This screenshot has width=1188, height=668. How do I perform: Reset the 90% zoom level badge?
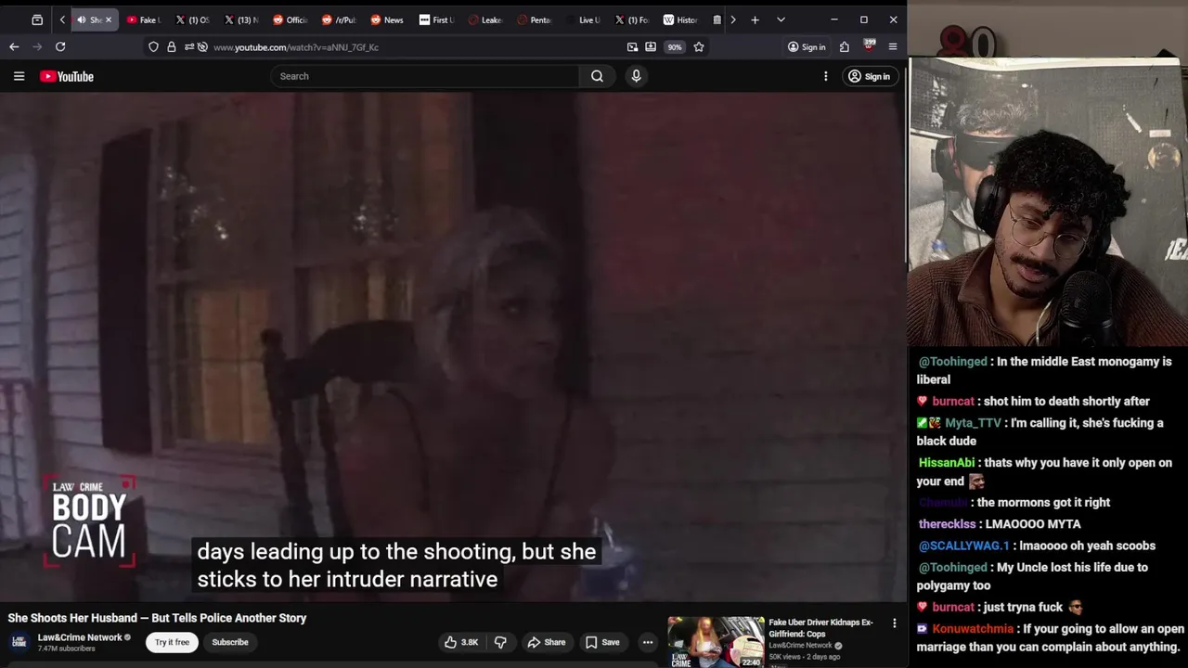675,46
